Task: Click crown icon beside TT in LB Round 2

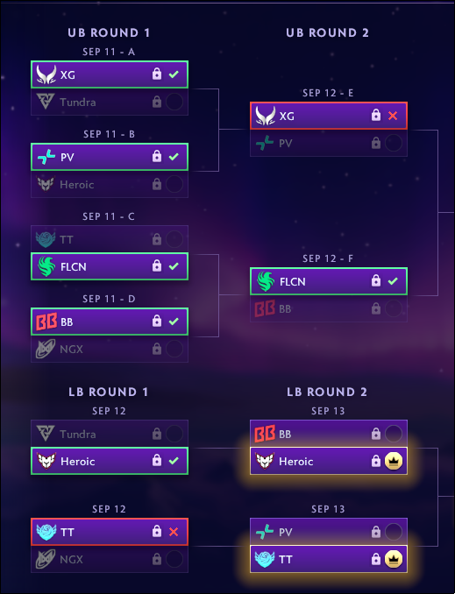Action: tap(394, 559)
